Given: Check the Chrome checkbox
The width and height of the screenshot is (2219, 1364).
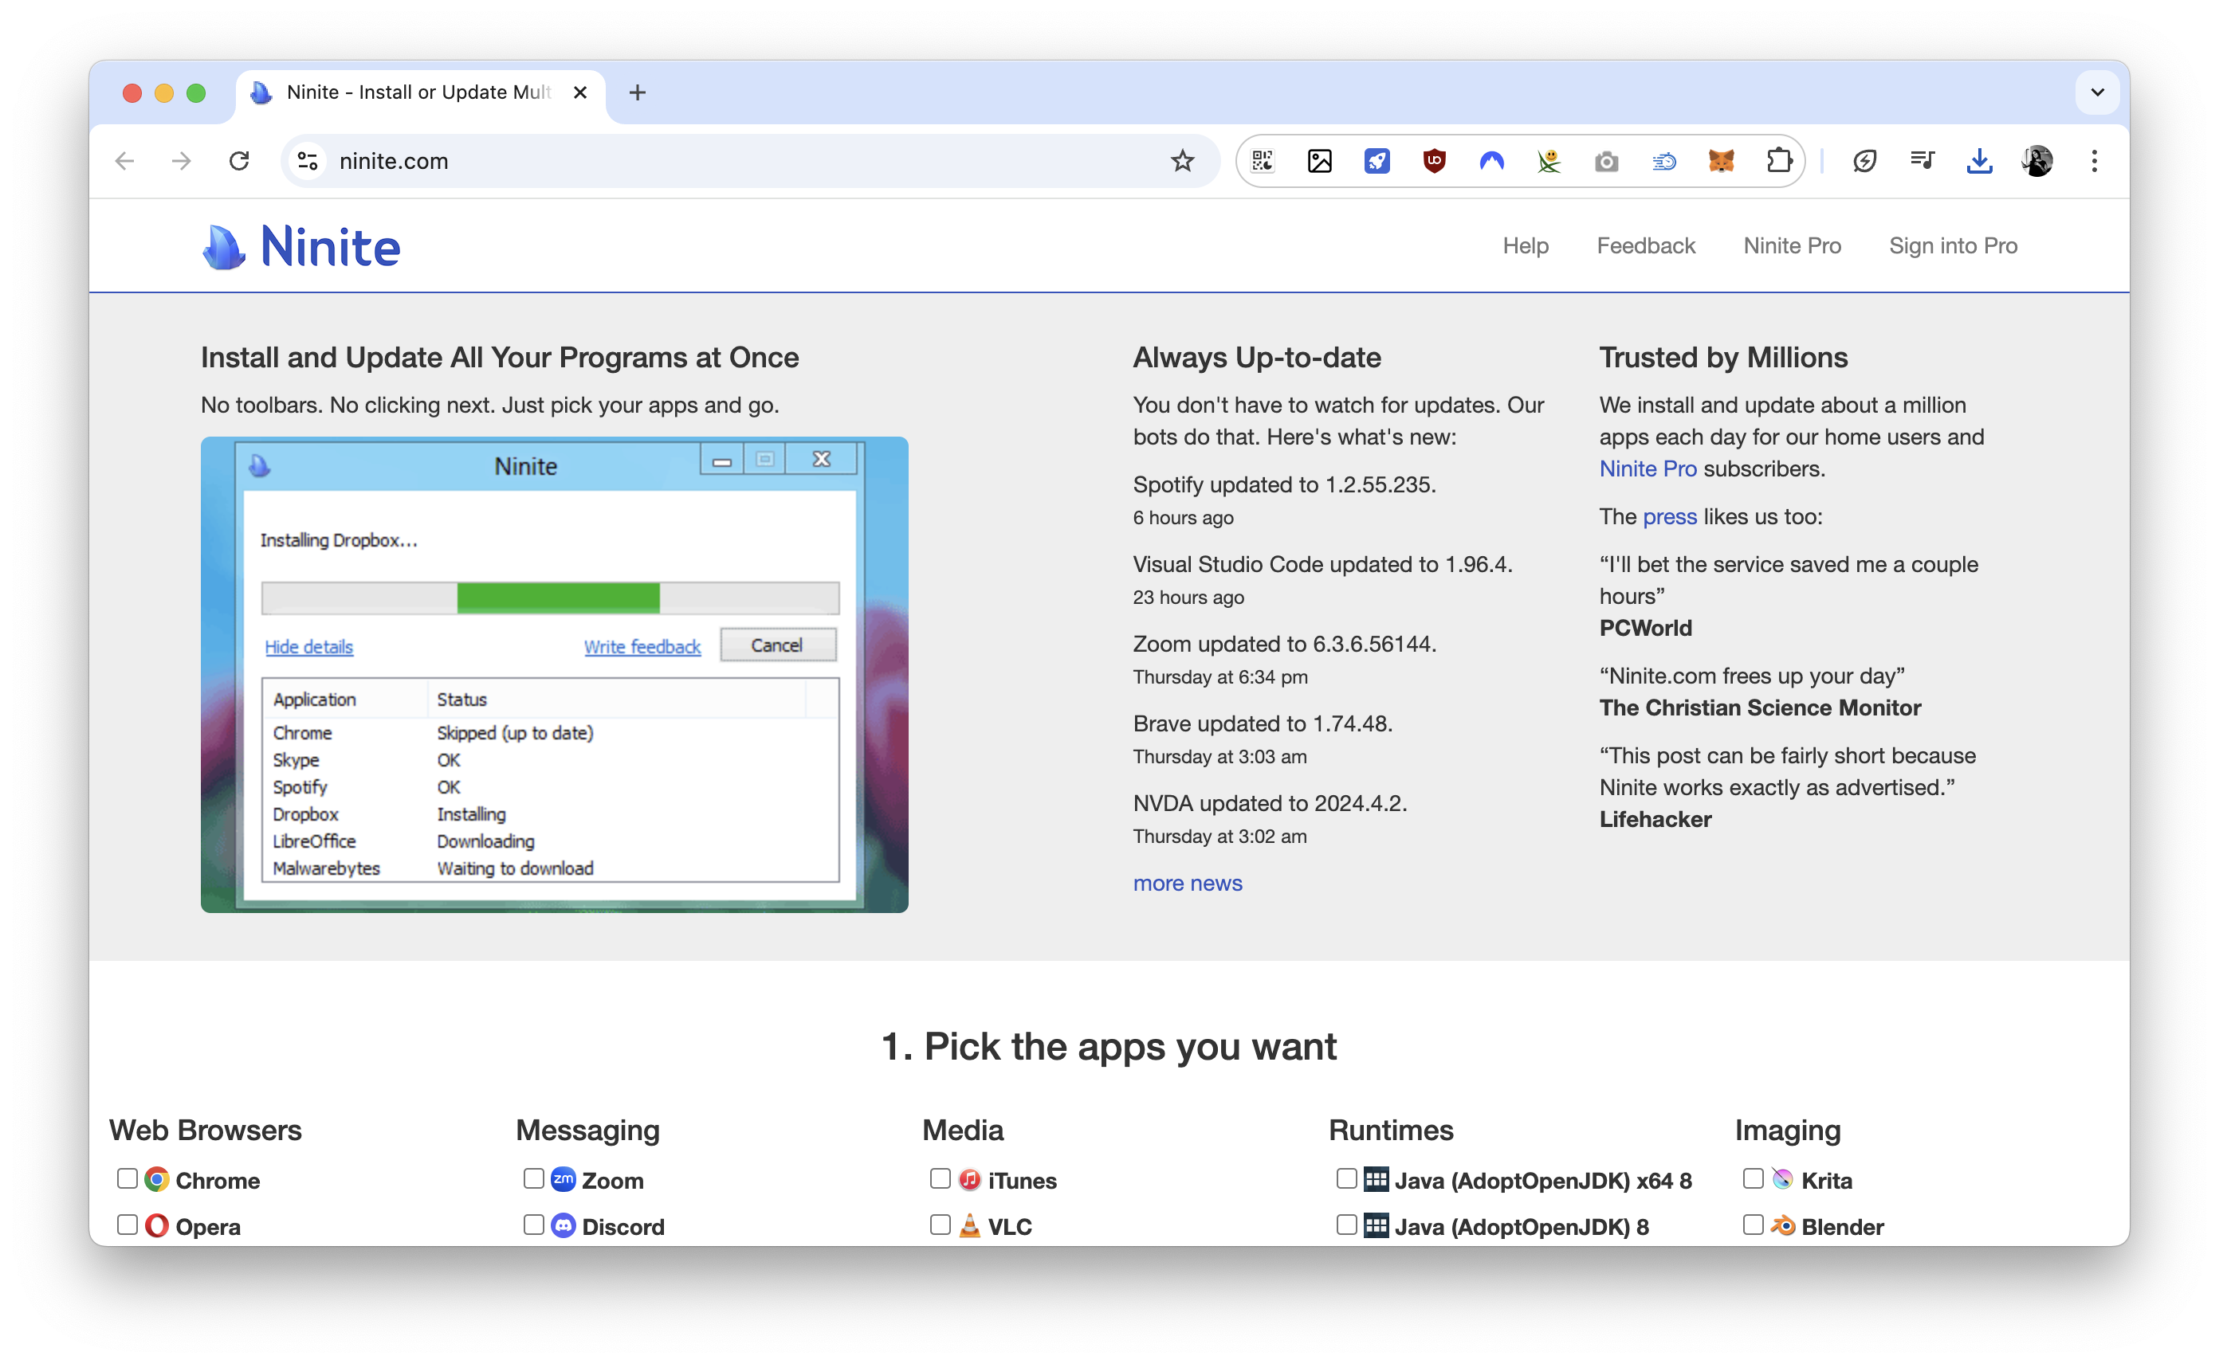Looking at the screenshot, I should pos(128,1178).
